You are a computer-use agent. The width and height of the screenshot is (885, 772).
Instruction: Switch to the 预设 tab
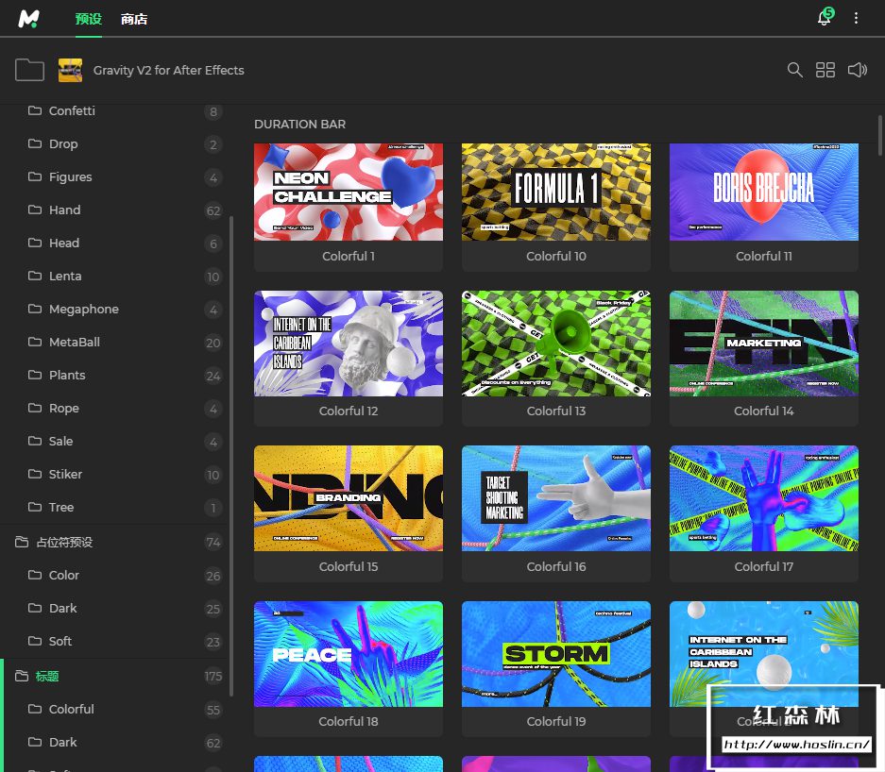(89, 19)
